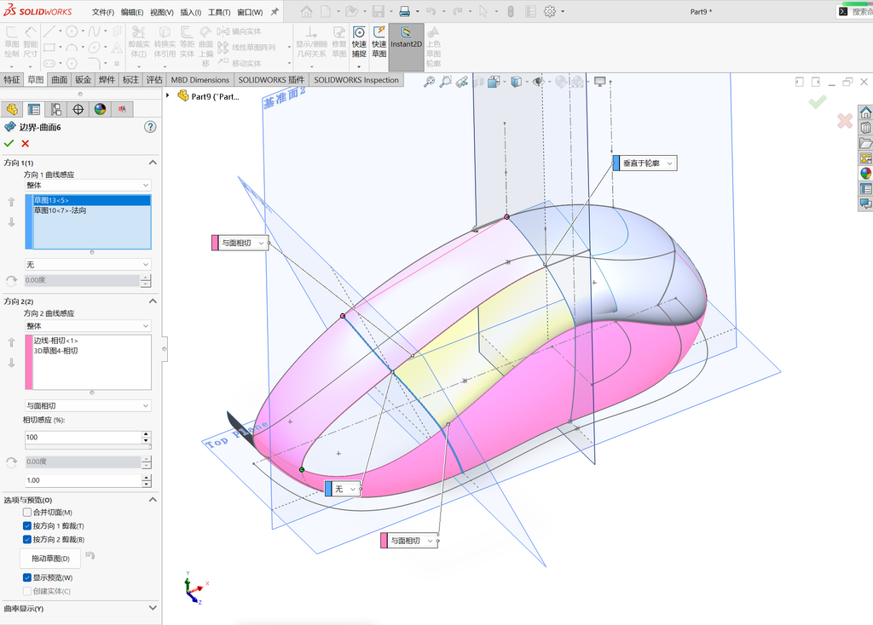
Task: Select 边线-相切<1> in direction 2 list
Action: point(92,341)
